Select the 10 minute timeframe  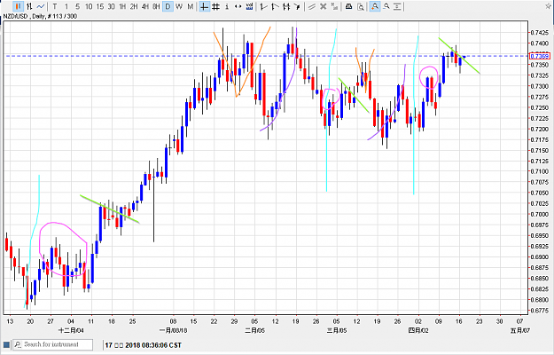89,6
